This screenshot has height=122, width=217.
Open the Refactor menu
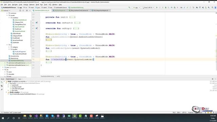coord(32,5)
